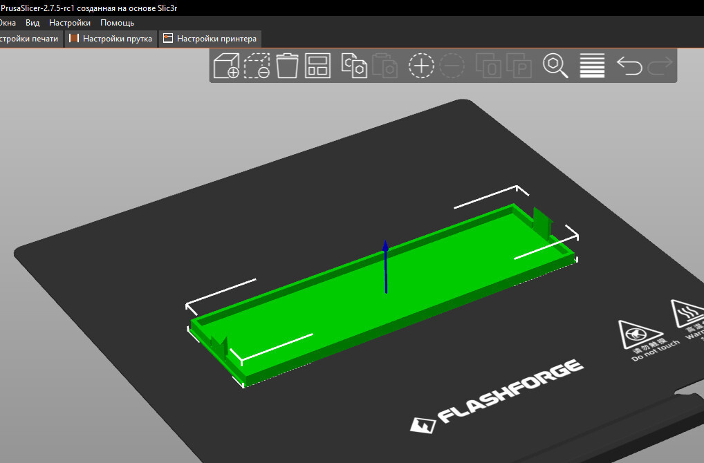The width and height of the screenshot is (704, 463).
Task: Click the Delete selected object icon
Action: pyautogui.click(x=257, y=66)
